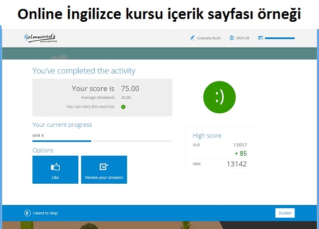
Task: Click the Average GRAMMAR 20.00 value
Action: [x=126, y=97]
